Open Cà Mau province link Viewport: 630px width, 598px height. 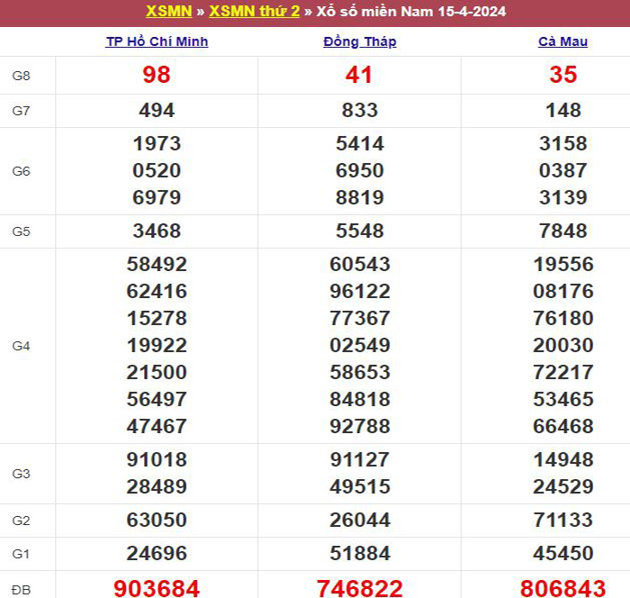(562, 41)
